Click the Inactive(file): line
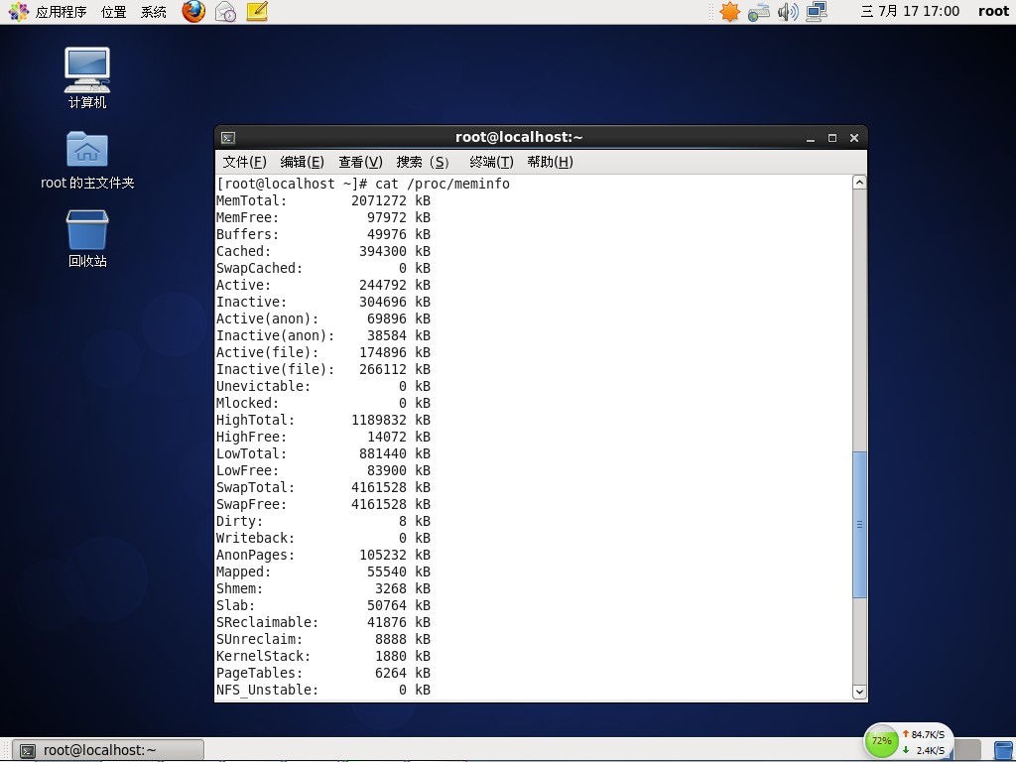The height and width of the screenshot is (762, 1016). click(323, 369)
